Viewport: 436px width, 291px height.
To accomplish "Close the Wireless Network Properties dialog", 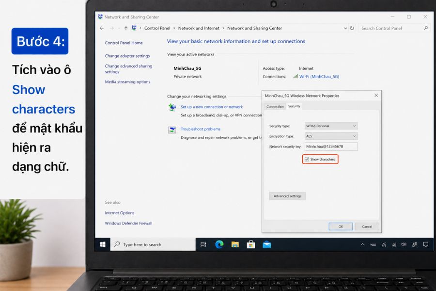I will pos(376,96).
